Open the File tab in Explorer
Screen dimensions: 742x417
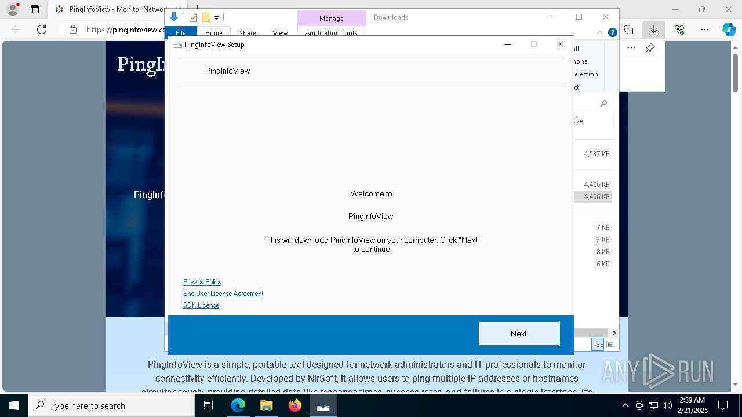coord(181,33)
